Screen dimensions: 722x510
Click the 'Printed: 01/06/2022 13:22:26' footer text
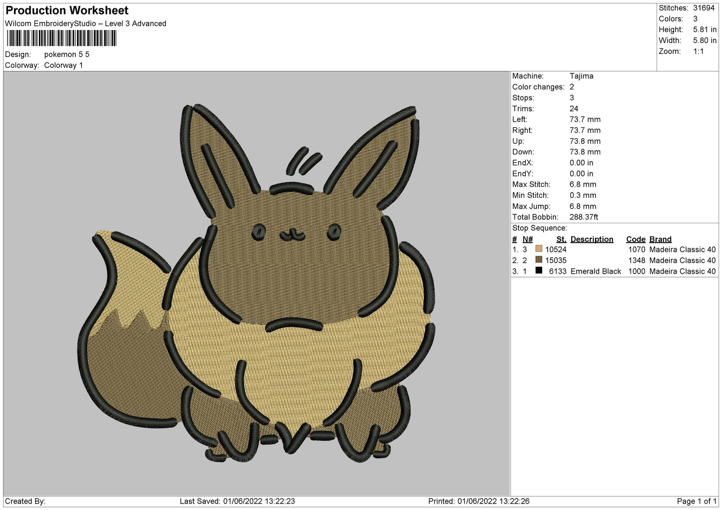(479, 502)
